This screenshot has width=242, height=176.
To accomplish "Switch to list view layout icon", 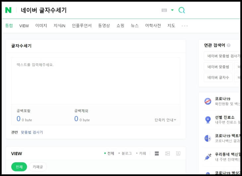I will click(157, 153).
